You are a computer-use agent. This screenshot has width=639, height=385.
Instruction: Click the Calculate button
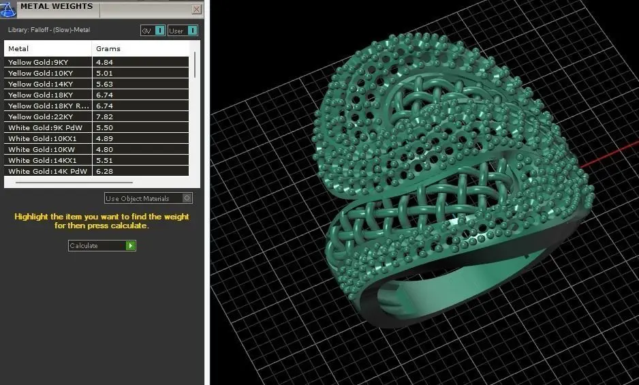point(102,245)
